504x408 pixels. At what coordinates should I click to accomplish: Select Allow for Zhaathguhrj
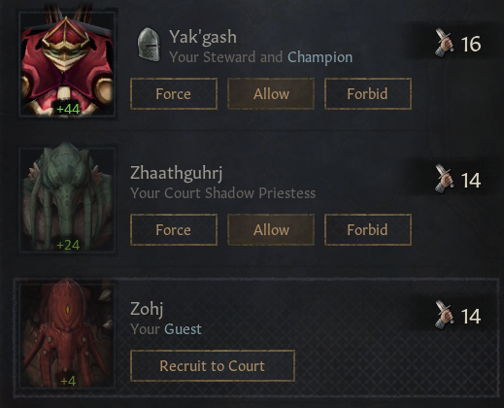pyautogui.click(x=271, y=230)
